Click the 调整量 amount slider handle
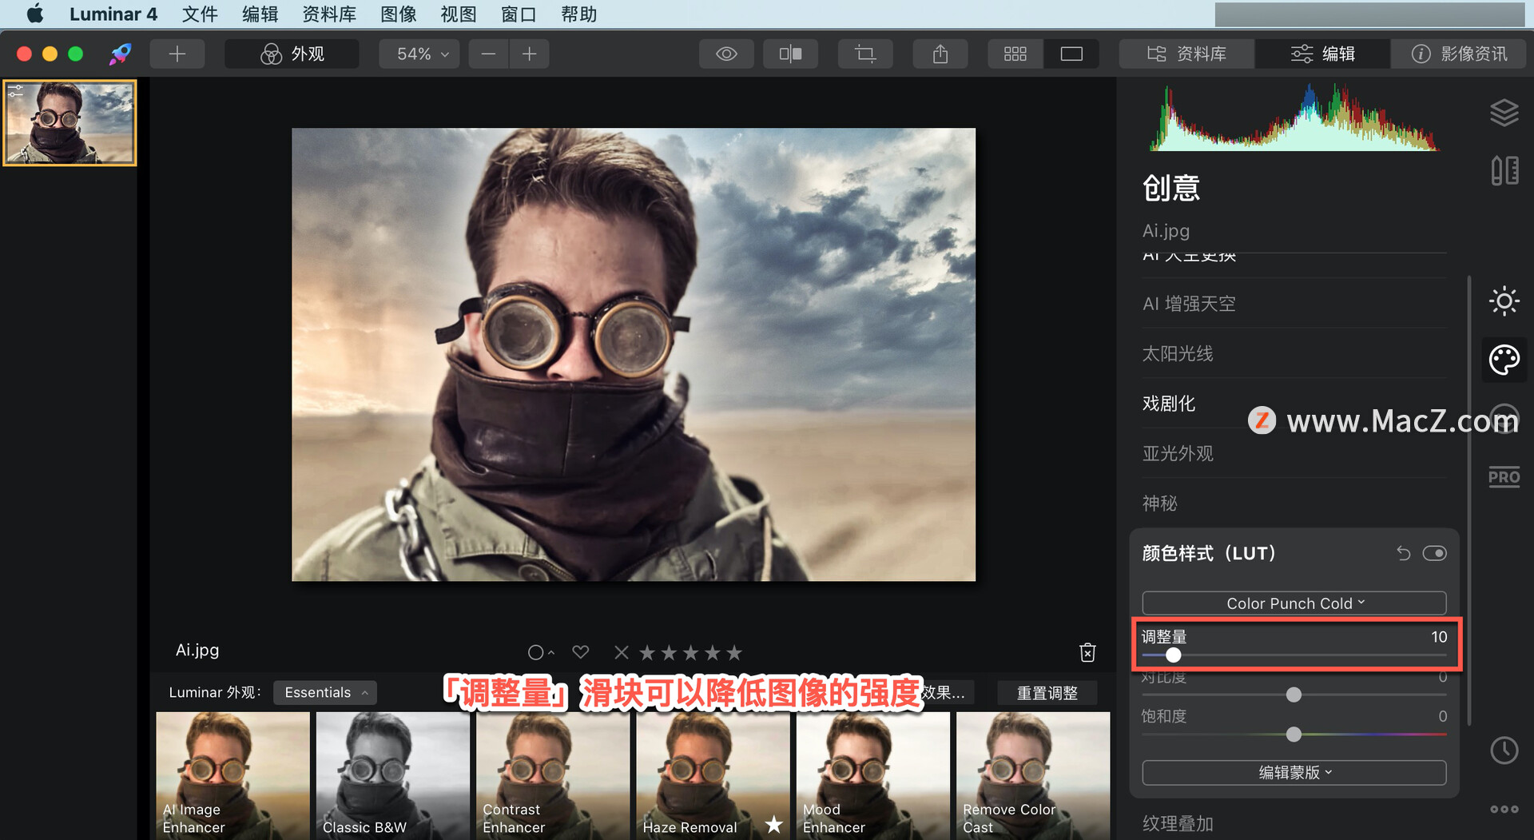 [1173, 655]
